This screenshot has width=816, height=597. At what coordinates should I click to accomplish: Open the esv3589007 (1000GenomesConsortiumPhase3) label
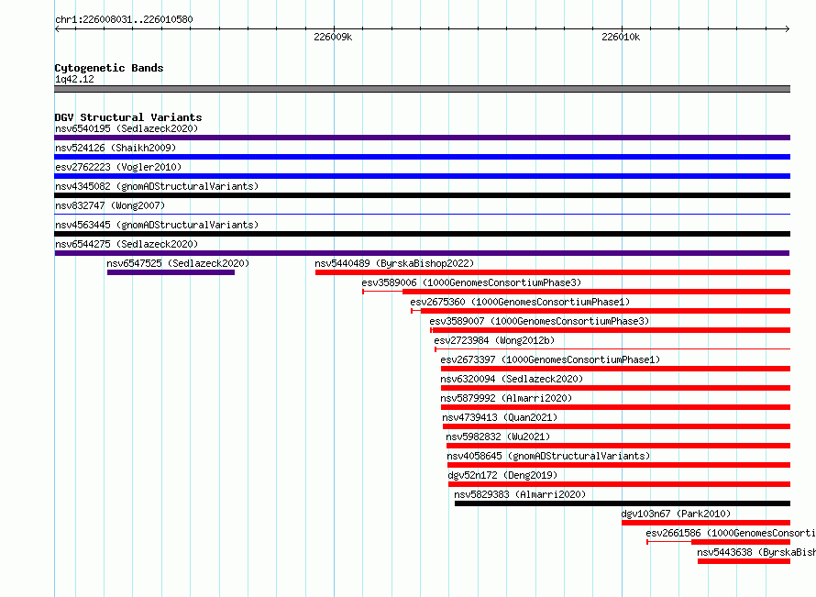pyautogui.click(x=539, y=321)
